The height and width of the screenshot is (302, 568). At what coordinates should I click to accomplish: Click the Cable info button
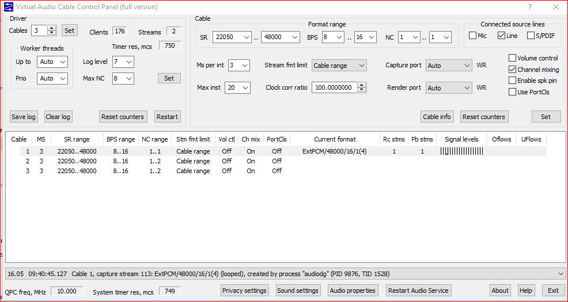437,117
